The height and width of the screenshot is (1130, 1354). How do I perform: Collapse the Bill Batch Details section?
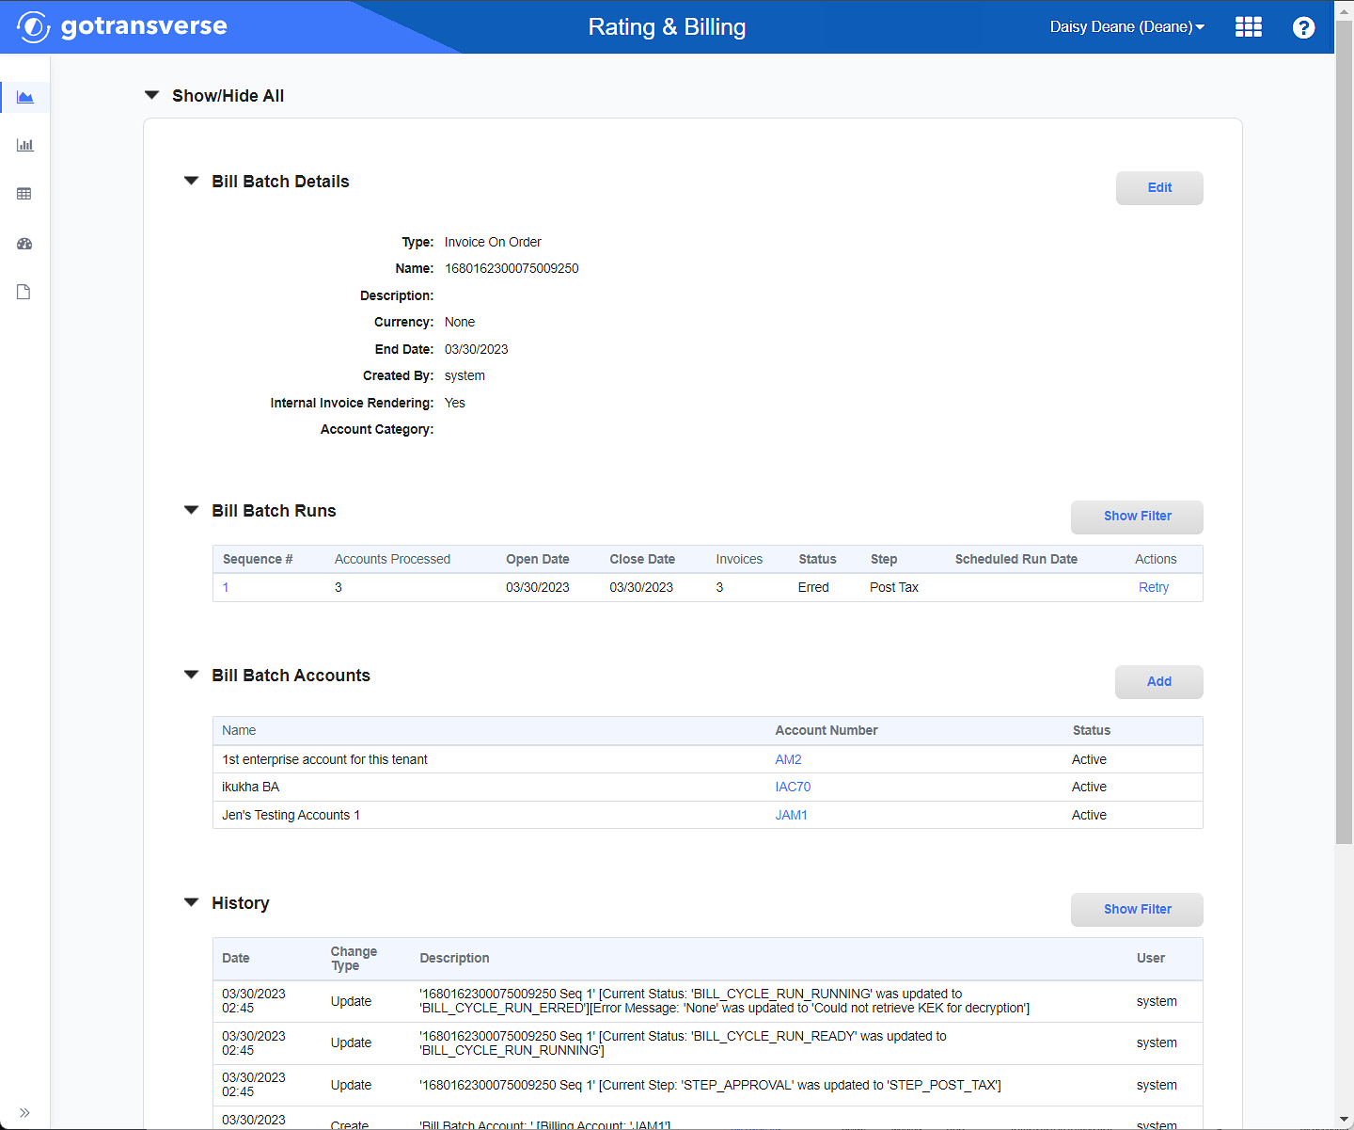click(191, 181)
